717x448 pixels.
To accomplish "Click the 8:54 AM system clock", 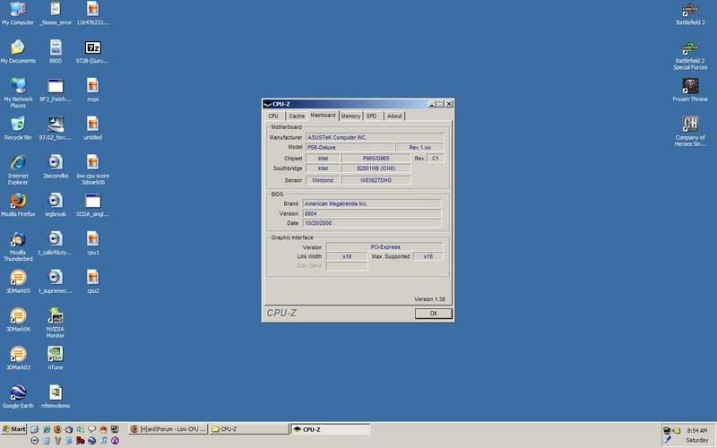I will pyautogui.click(x=697, y=431).
